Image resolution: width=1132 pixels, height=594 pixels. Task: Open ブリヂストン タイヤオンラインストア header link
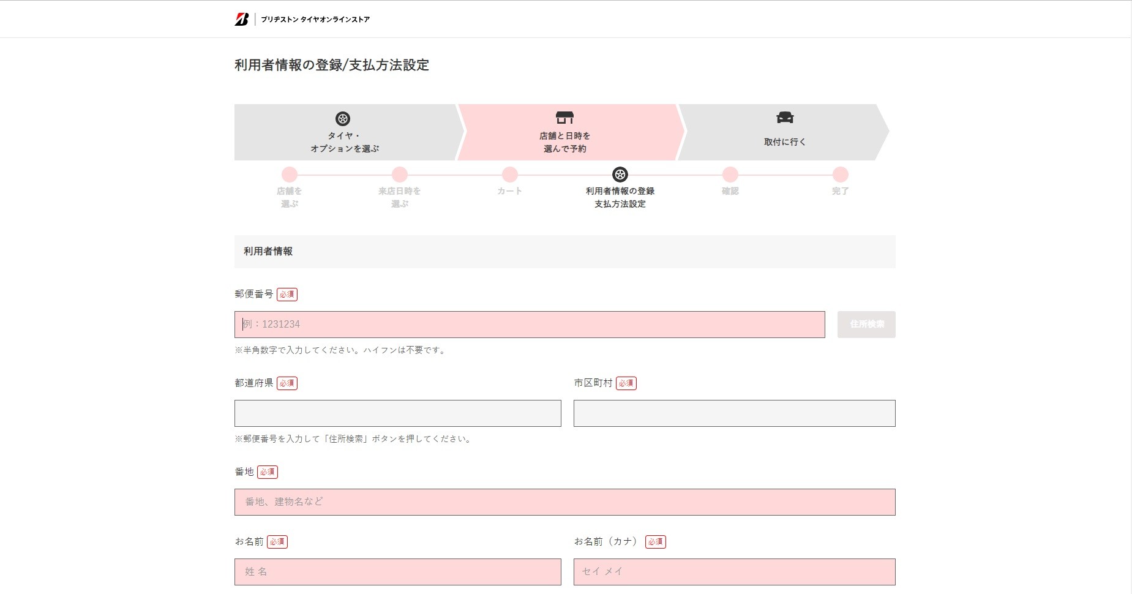click(315, 20)
